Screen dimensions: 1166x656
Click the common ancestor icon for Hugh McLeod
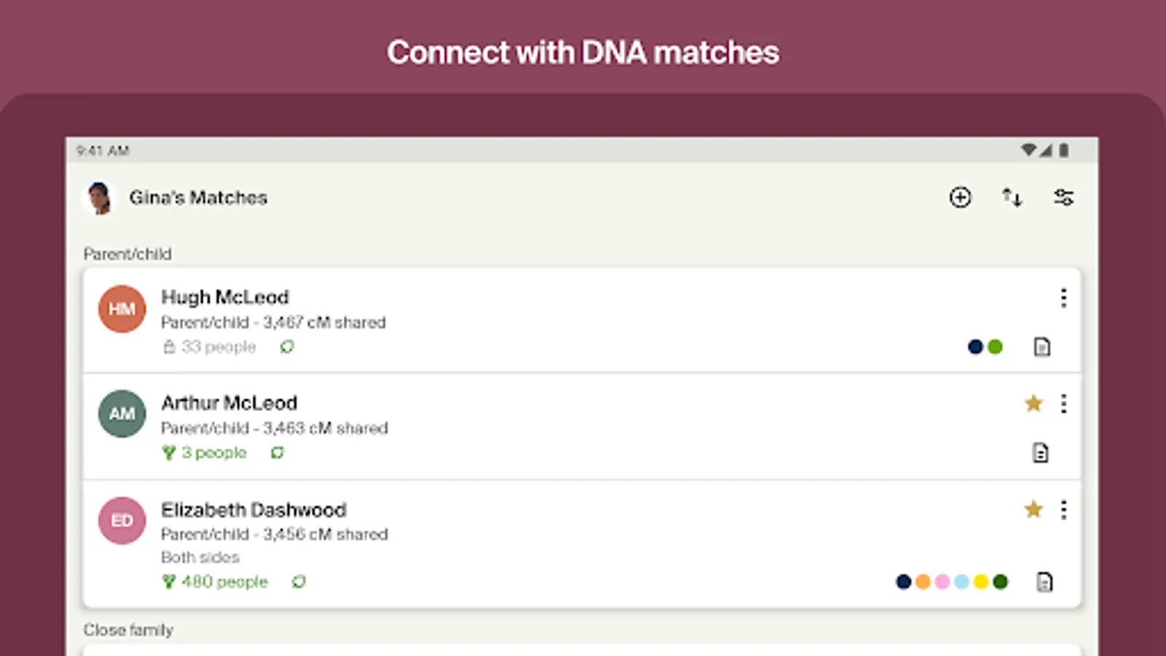[x=287, y=347]
